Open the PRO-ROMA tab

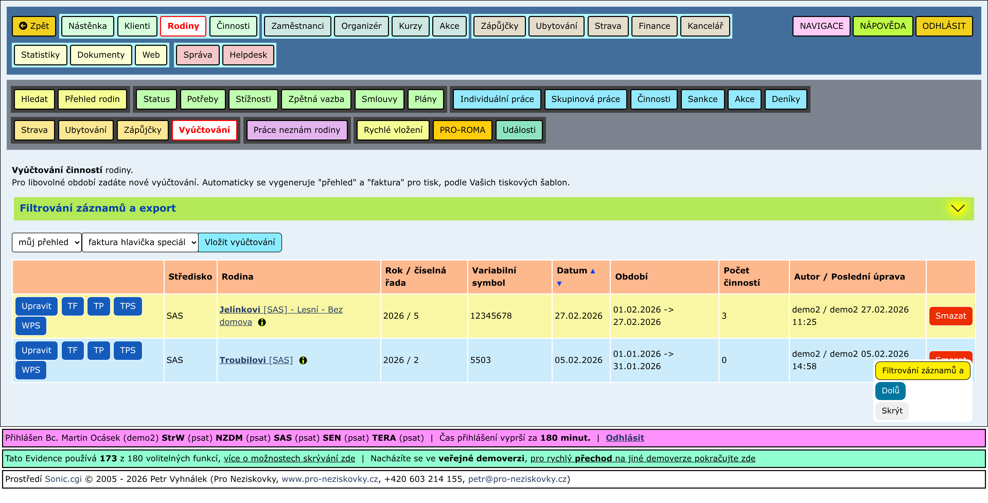[462, 130]
